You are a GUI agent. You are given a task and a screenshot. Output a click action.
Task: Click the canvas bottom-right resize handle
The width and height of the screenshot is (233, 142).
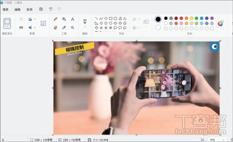[x=220, y=135]
